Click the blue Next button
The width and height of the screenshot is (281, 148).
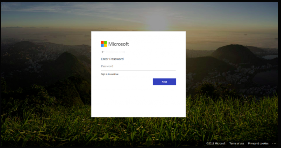click(164, 82)
